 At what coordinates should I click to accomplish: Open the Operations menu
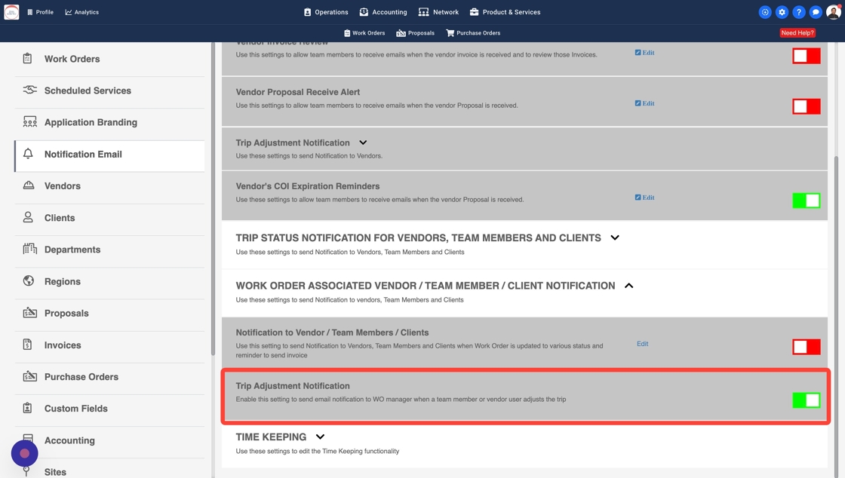(x=326, y=12)
